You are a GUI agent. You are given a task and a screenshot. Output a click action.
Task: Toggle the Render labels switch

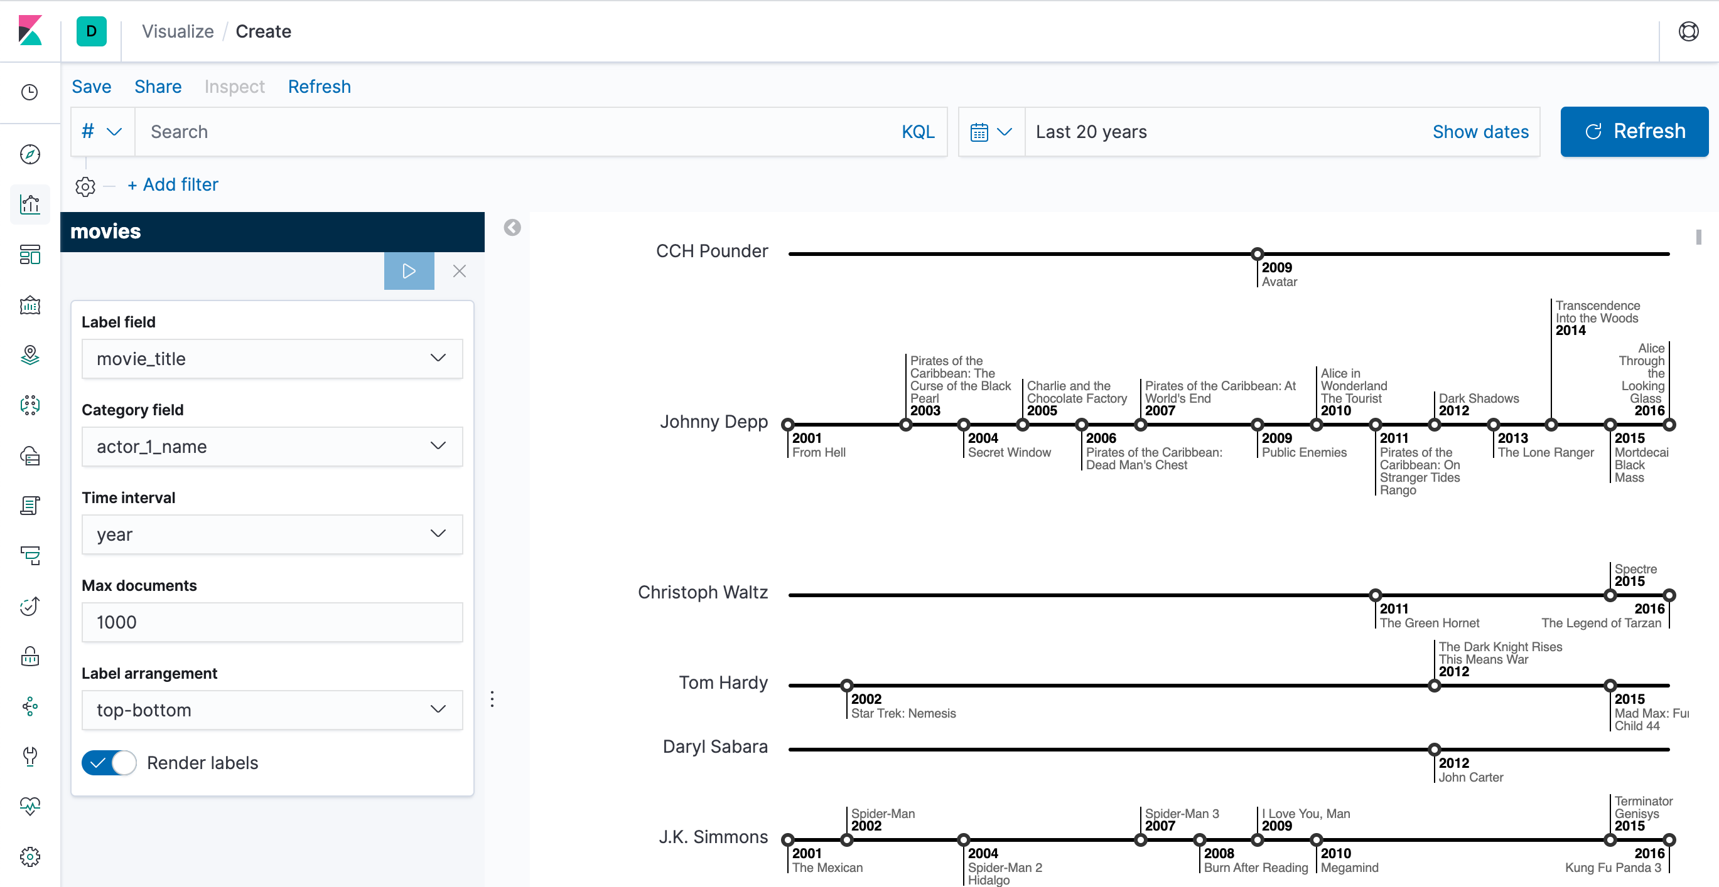point(109,763)
